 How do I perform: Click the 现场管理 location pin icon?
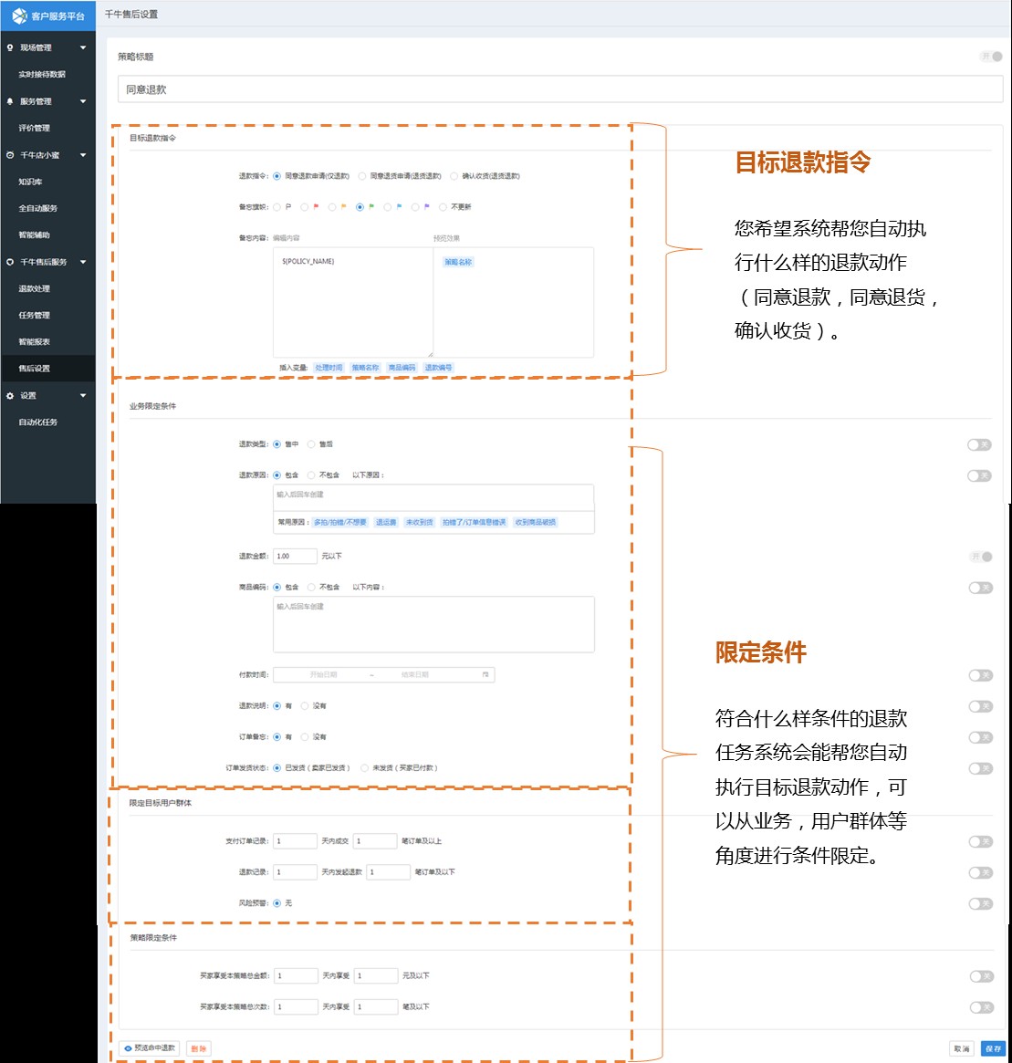[x=10, y=47]
